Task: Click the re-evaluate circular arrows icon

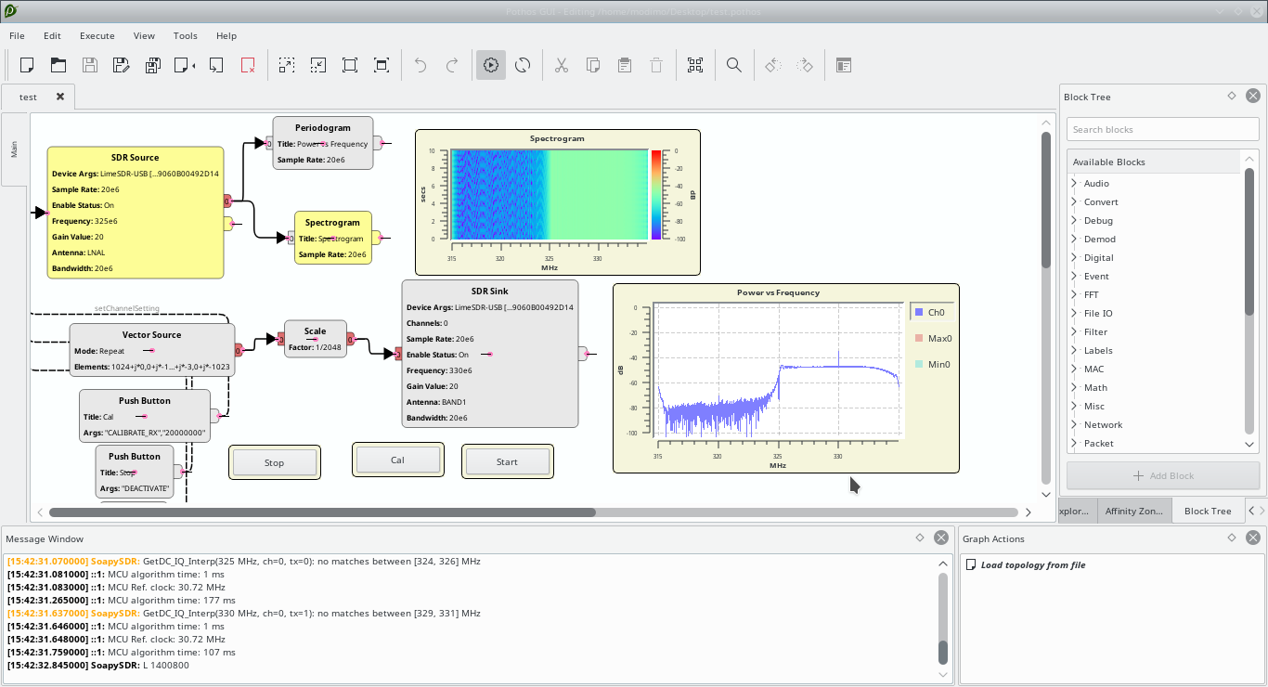Action: pyautogui.click(x=523, y=65)
